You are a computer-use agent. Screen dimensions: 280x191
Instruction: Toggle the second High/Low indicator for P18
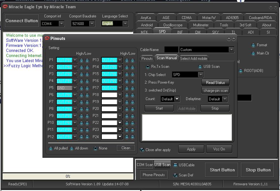[x=133, y=95]
